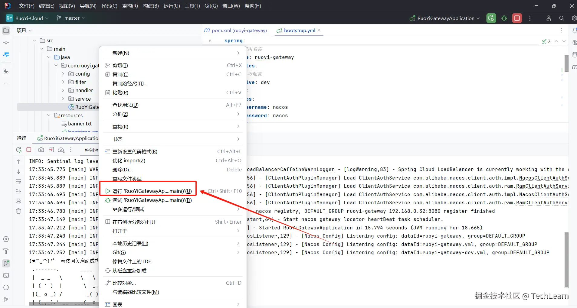577x308 pixels.
Task: Go to next highlighted problem arrow
Action: (564, 41)
